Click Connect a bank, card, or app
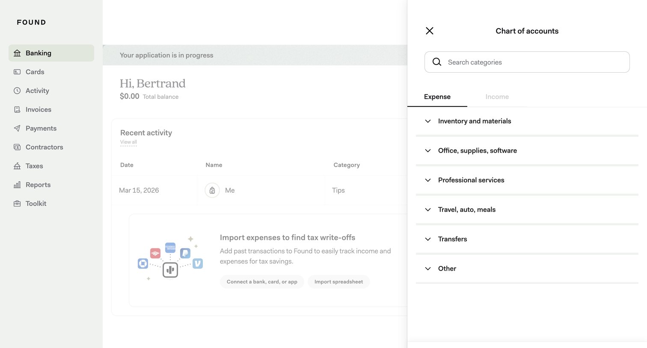 tap(262, 282)
